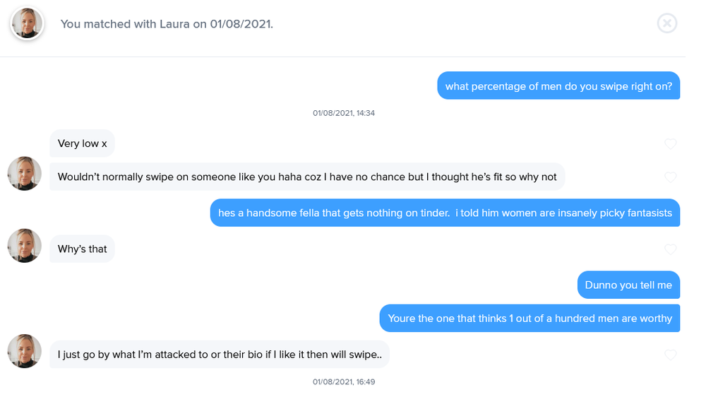The image size is (706, 409).
Task: Like the "Why's that" message
Action: coord(670,249)
